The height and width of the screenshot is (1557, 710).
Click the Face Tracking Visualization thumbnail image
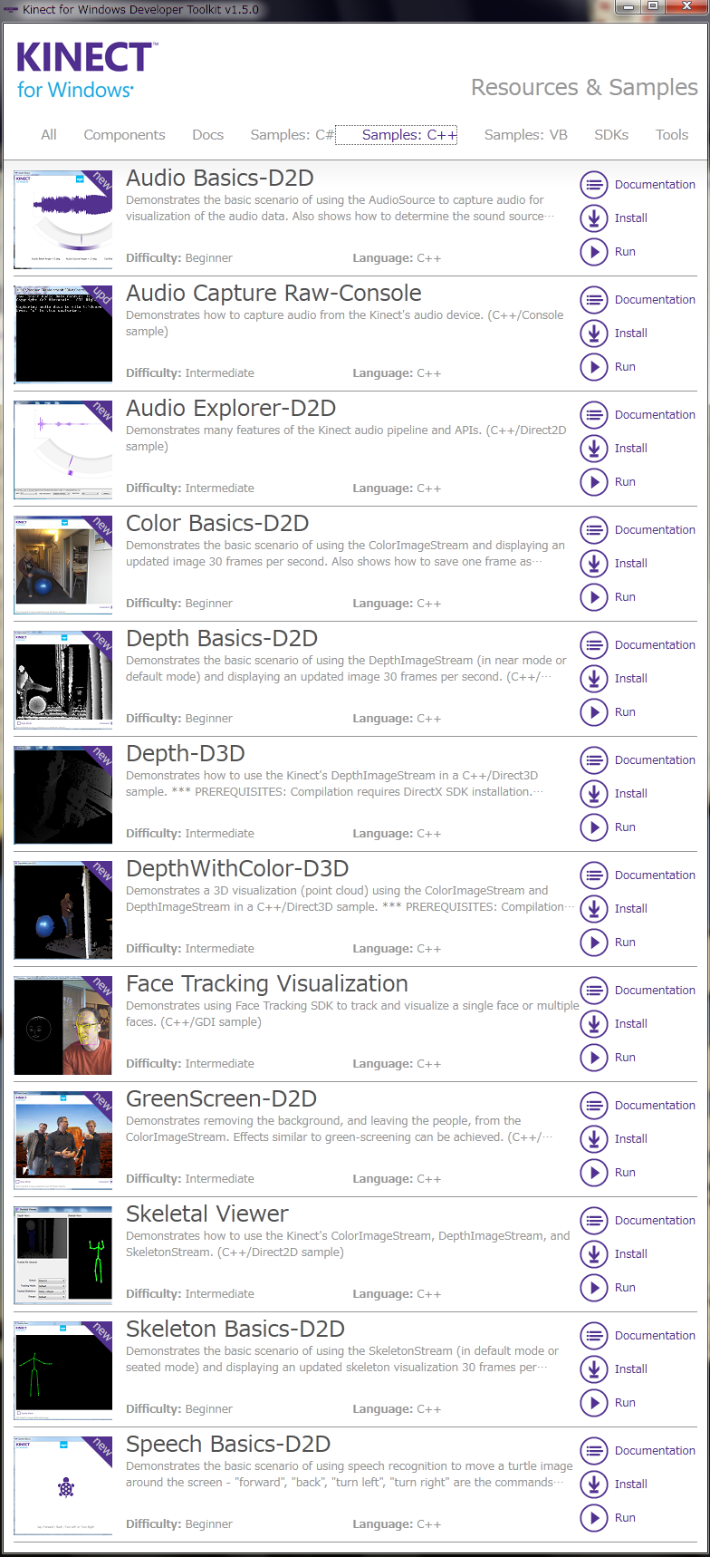pos(63,1024)
